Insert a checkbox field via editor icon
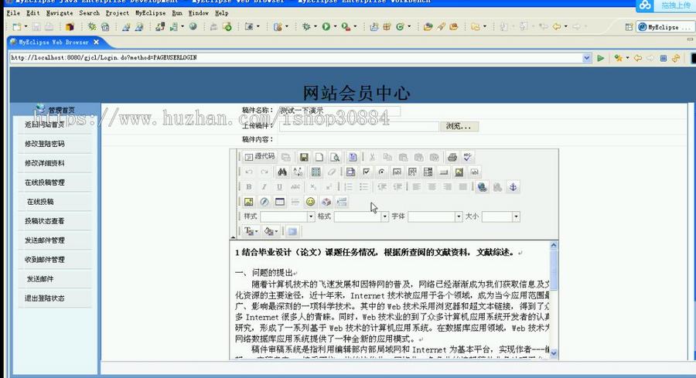This screenshot has width=696, height=378. (x=367, y=172)
